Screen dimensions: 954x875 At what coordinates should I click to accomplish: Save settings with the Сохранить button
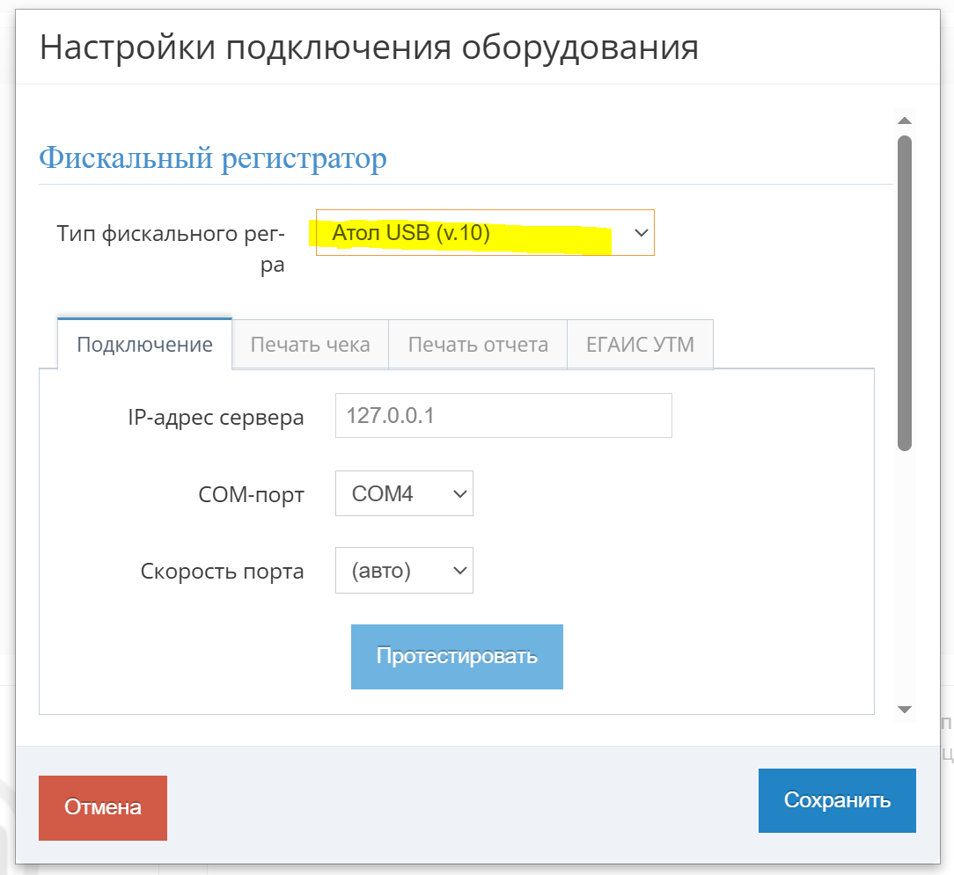837,800
